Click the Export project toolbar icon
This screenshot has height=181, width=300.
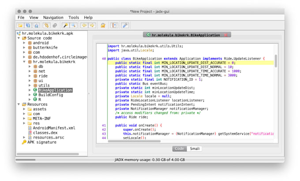click(x=36, y=25)
